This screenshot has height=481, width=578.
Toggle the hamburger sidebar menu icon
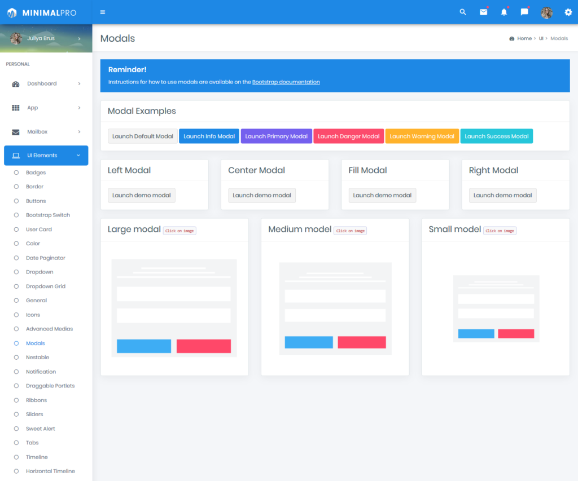click(103, 12)
